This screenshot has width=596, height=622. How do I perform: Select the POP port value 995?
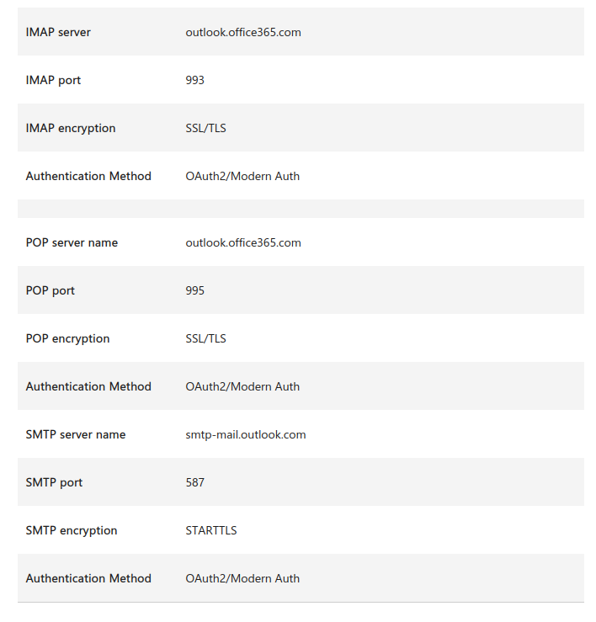pyautogui.click(x=195, y=290)
